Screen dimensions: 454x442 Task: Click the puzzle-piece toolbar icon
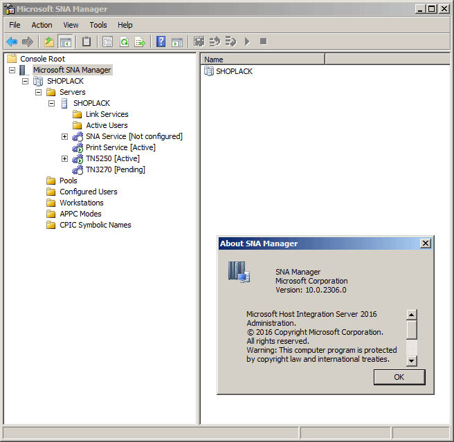point(199,42)
